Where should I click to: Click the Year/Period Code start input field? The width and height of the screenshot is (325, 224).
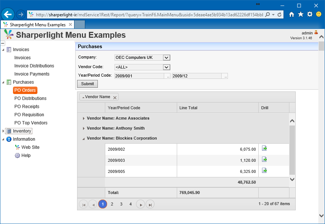(x=139, y=76)
